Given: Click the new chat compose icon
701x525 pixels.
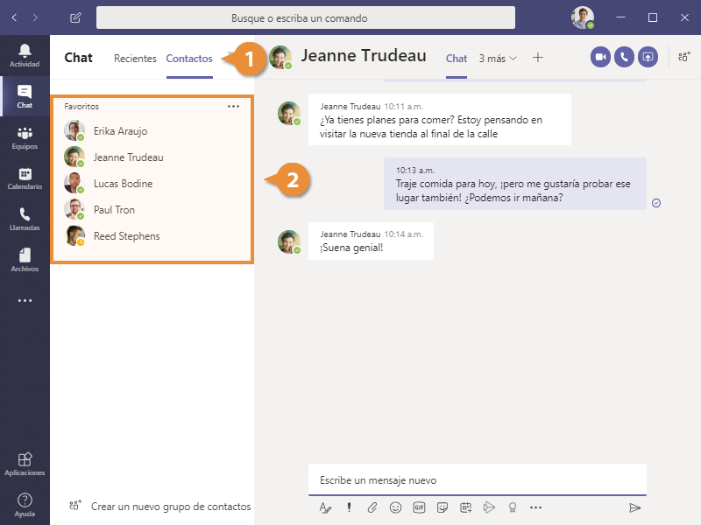Looking at the screenshot, I should (x=75, y=17).
